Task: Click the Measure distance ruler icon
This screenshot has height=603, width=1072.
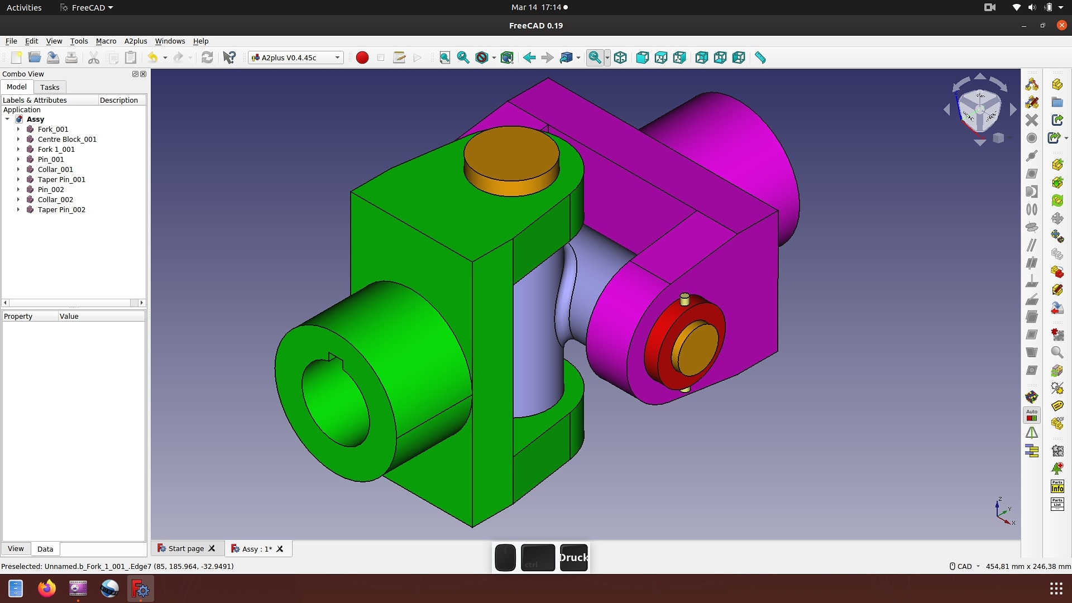Action: 760,58
